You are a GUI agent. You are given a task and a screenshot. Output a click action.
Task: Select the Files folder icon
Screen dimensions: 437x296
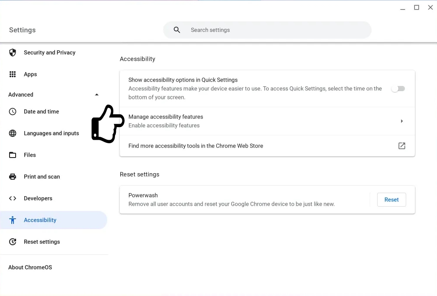[x=13, y=155]
